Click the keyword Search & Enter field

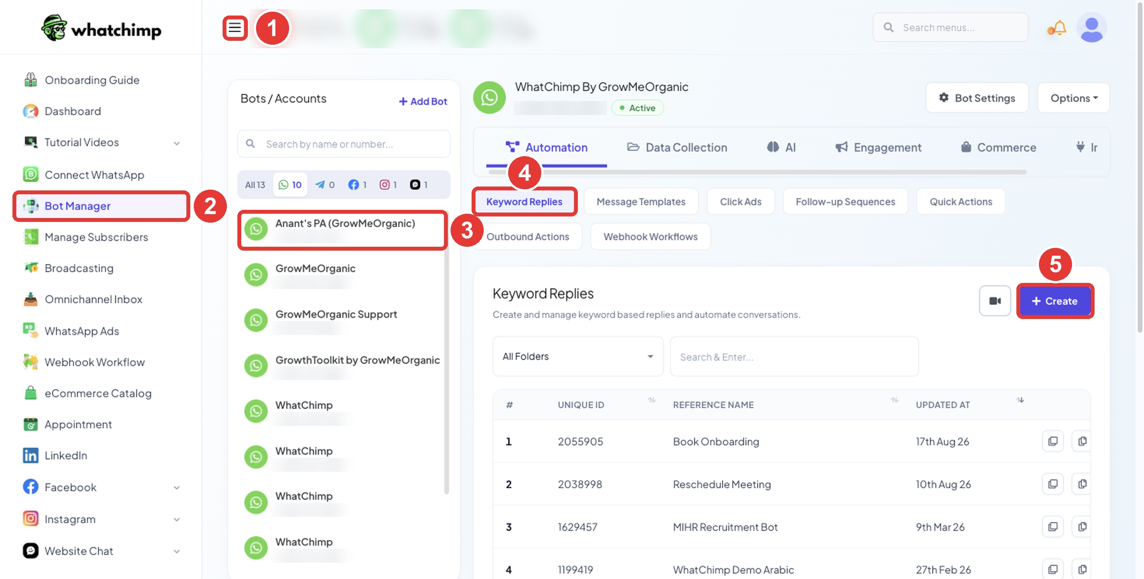point(794,357)
